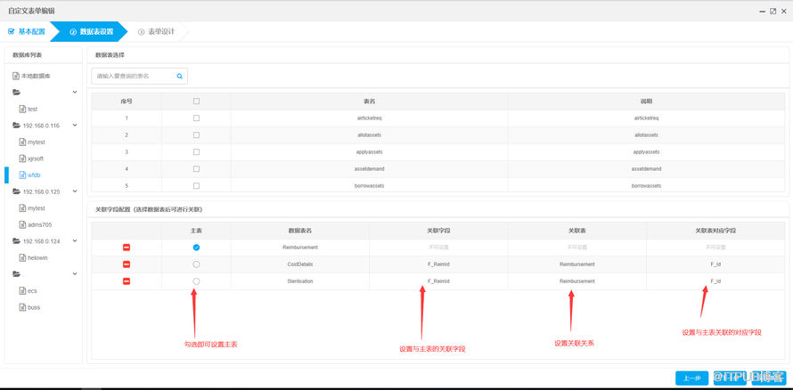This screenshot has width=793, height=390.
Task: Click the file icon beside helowin
Action: pyautogui.click(x=22, y=257)
